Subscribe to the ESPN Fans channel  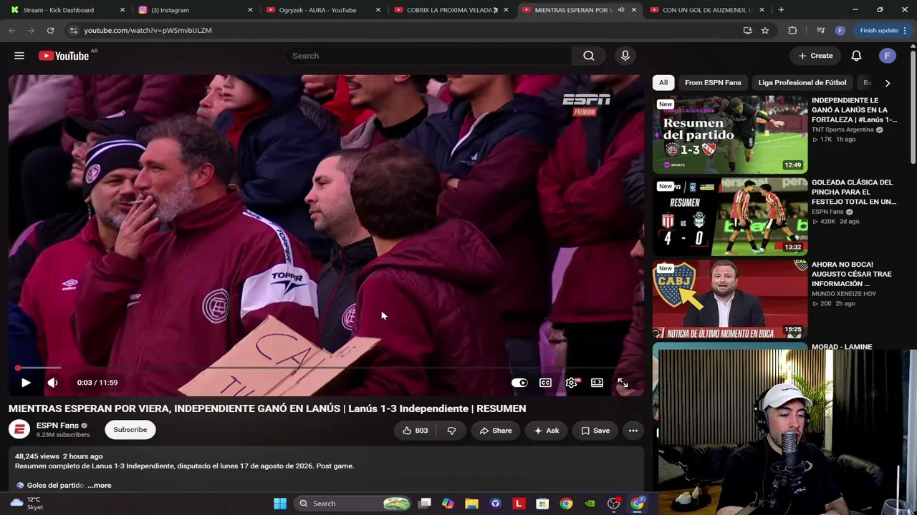coord(130,430)
